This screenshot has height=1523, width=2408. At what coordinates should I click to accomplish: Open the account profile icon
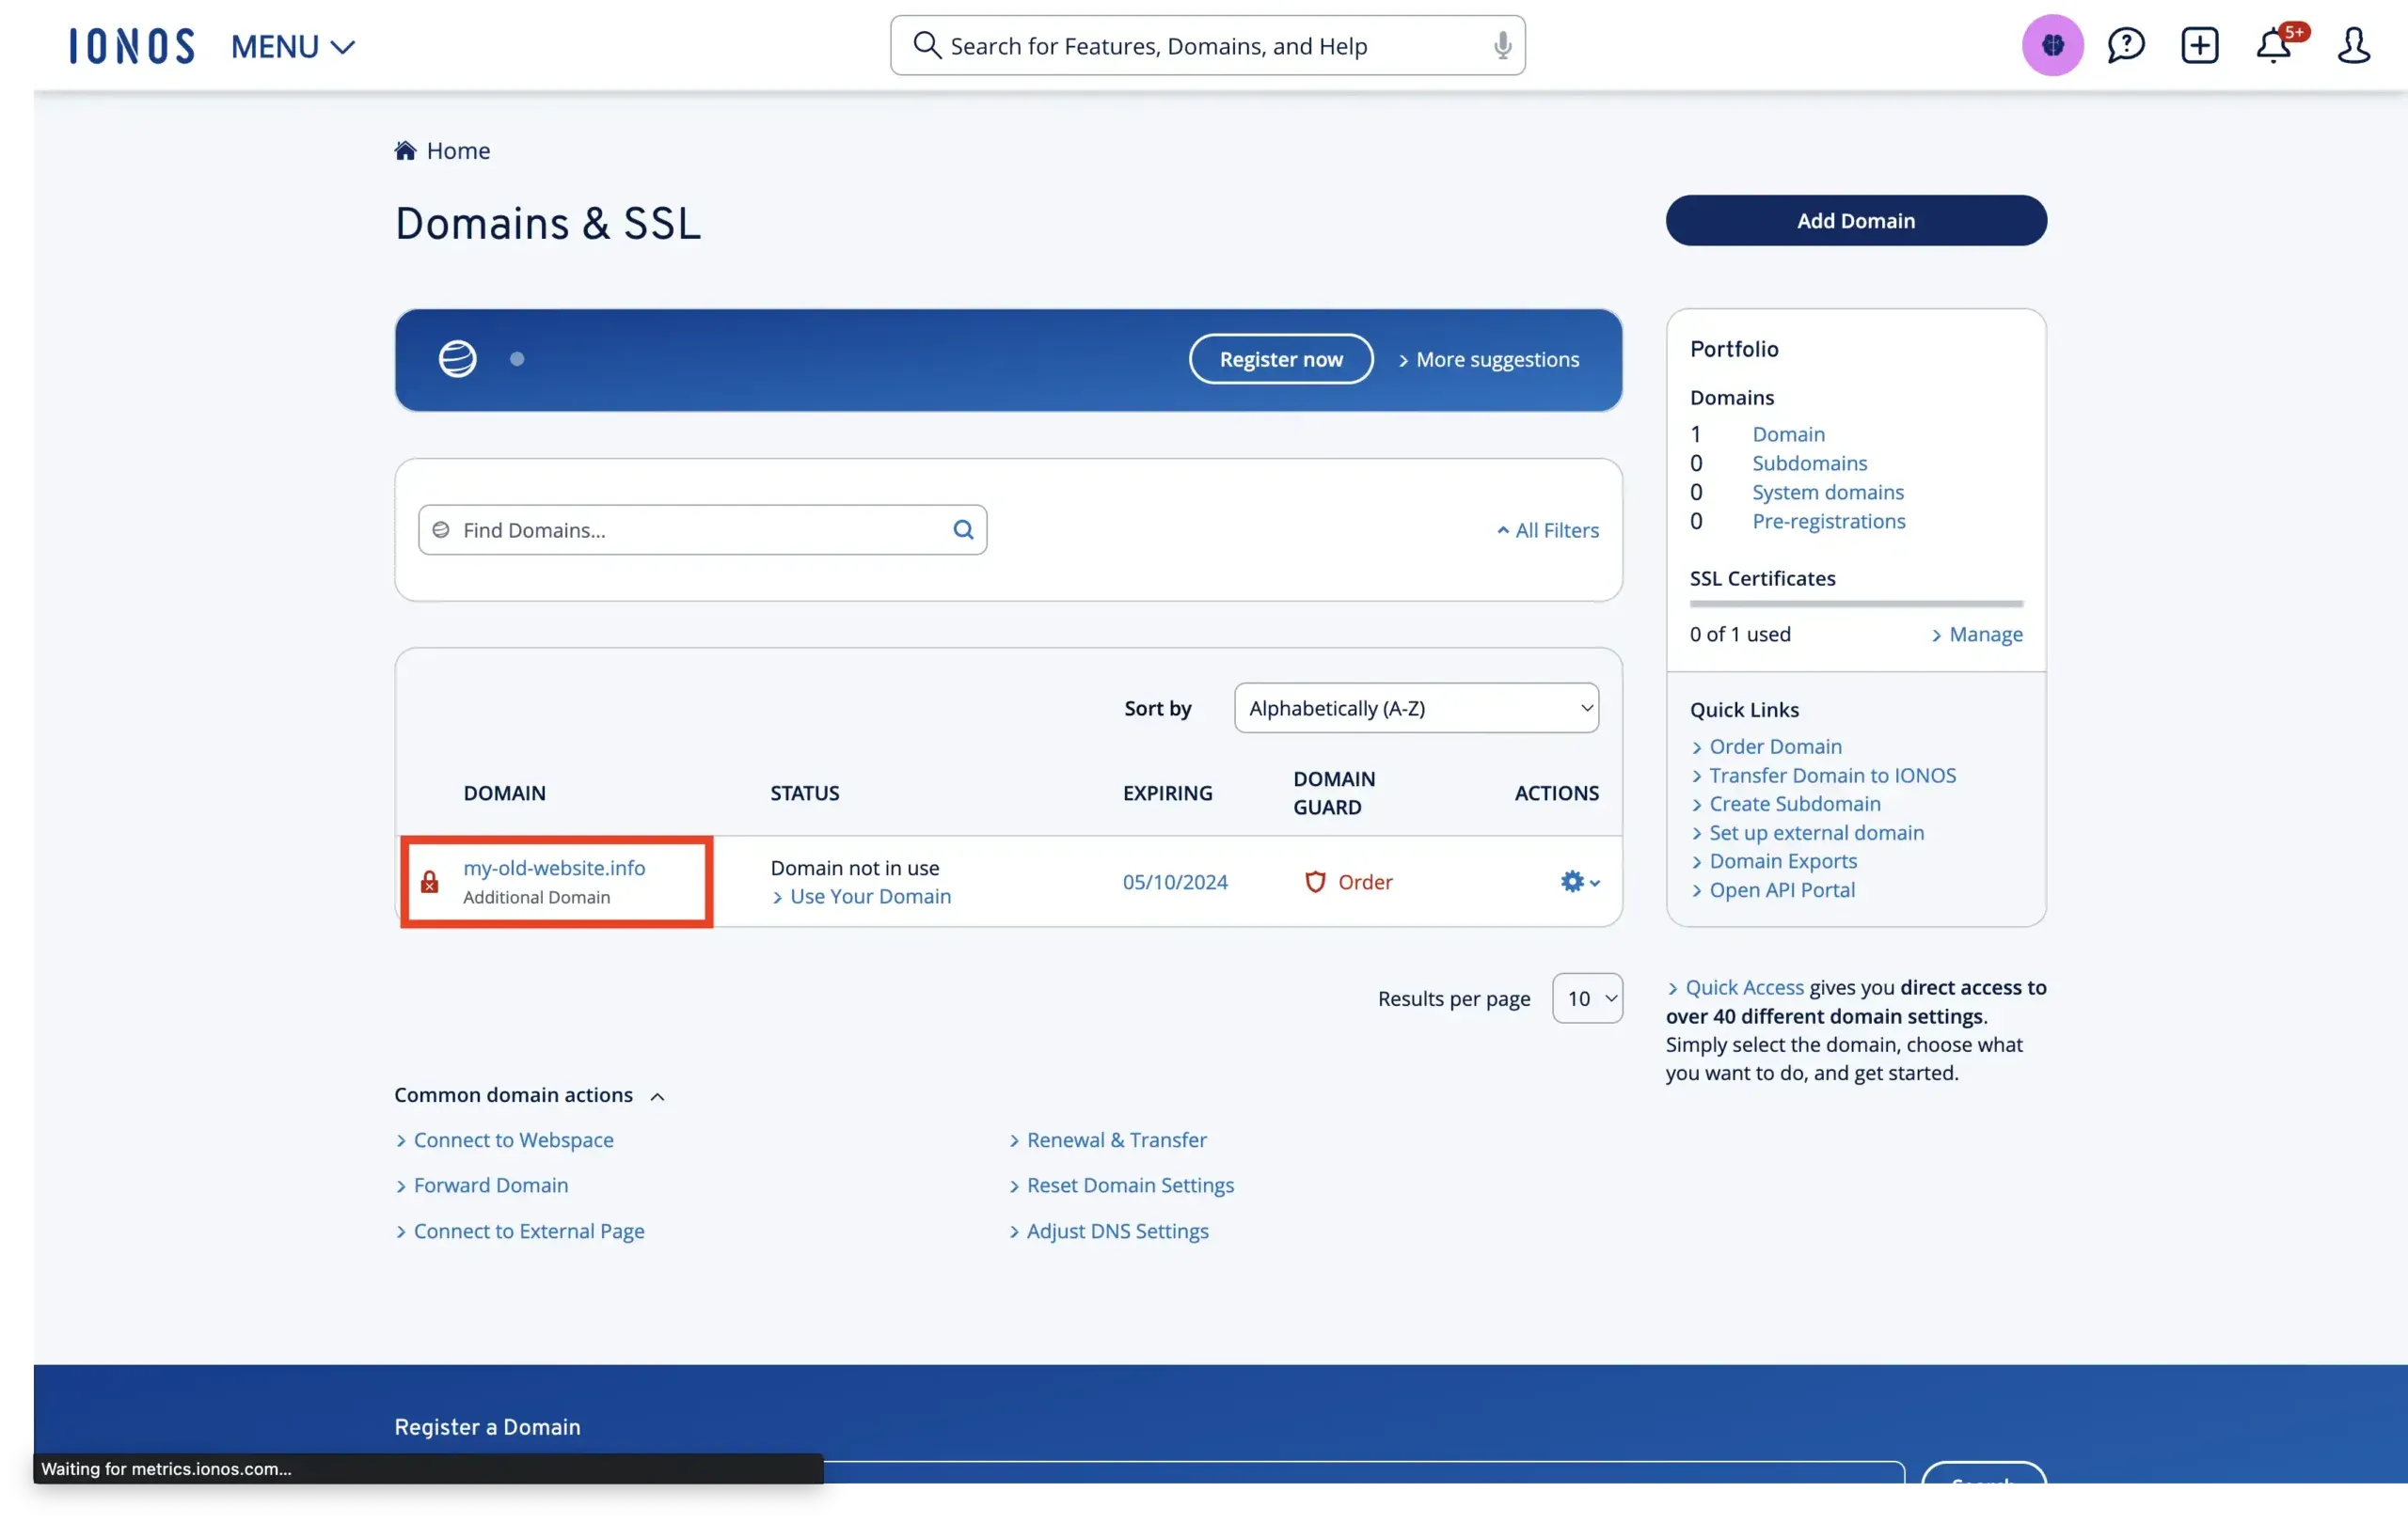(x=2353, y=45)
